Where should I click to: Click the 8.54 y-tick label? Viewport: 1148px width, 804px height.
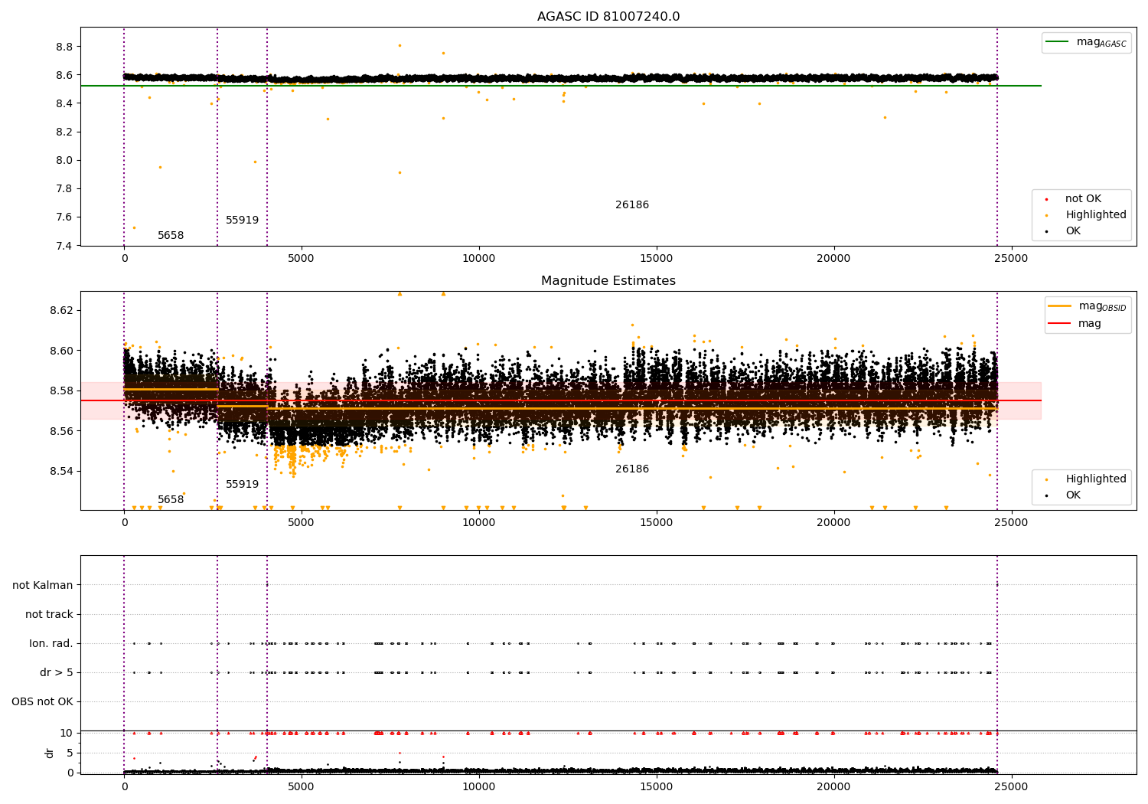pyautogui.click(x=62, y=471)
